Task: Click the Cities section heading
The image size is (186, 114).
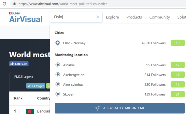Action: point(59,33)
